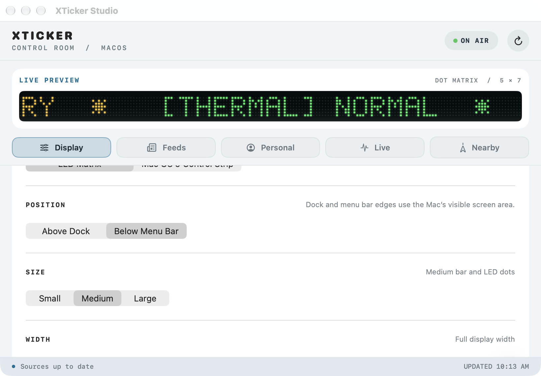541x376 pixels.
Task: Click the green ON AIR indicator dot
Action: point(455,41)
